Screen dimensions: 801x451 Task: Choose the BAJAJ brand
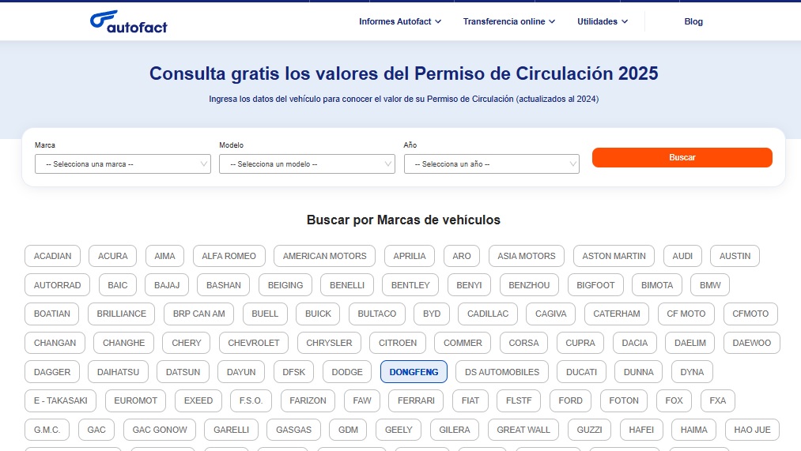click(167, 285)
